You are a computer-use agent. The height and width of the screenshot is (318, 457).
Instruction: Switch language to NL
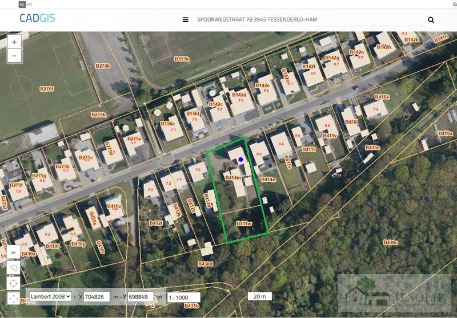(22, 5)
